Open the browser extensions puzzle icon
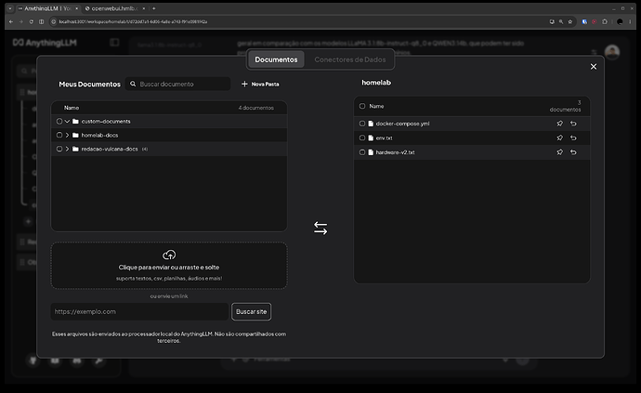 [605, 21]
